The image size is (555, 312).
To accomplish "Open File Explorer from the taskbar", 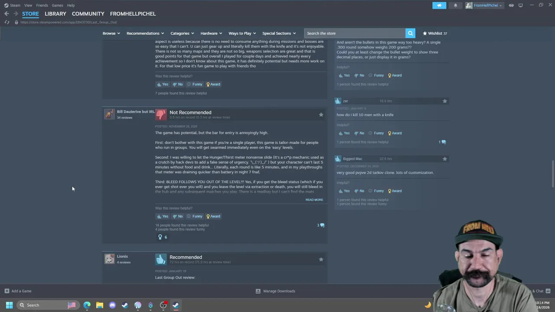I will tap(100, 305).
